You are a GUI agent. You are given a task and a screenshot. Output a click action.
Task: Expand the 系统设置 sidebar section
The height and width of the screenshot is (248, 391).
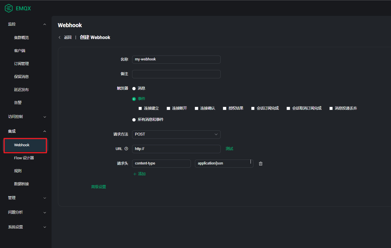tap(45, 227)
